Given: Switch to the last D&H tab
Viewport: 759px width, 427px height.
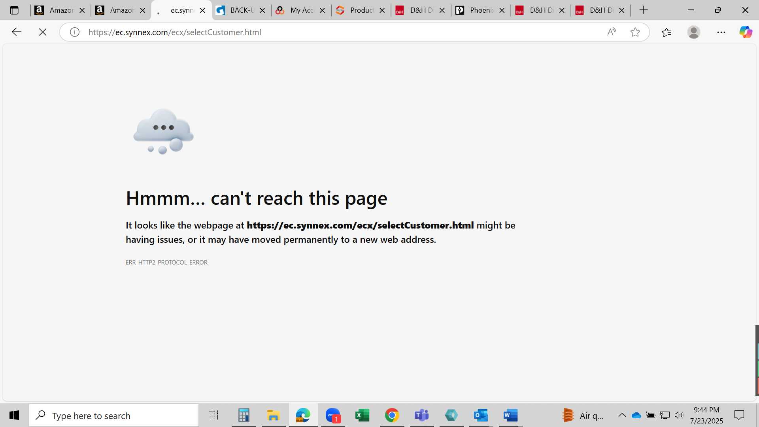Looking at the screenshot, I should point(600,10).
